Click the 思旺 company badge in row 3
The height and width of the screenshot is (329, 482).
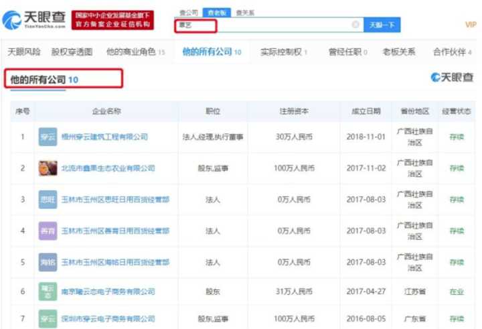[48, 200]
